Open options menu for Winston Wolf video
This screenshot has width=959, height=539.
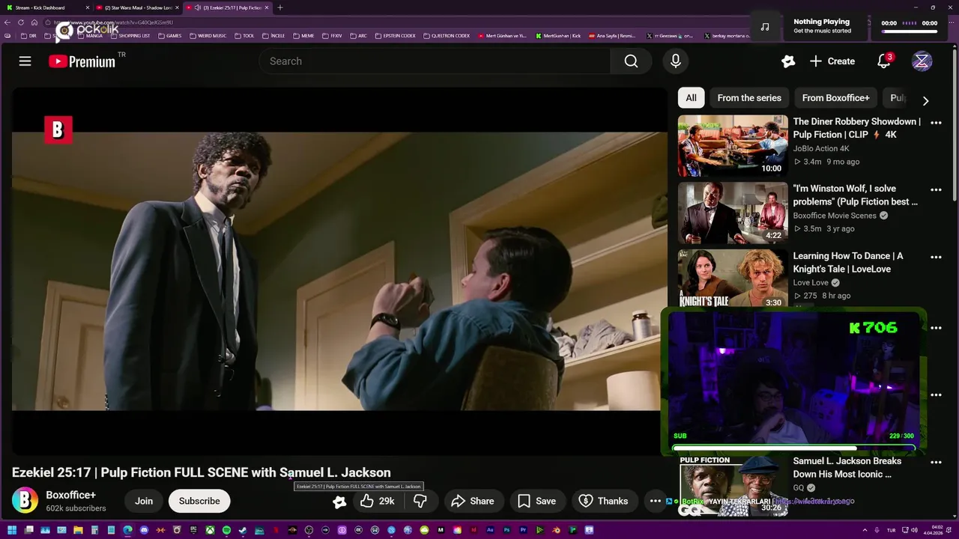[x=936, y=190]
